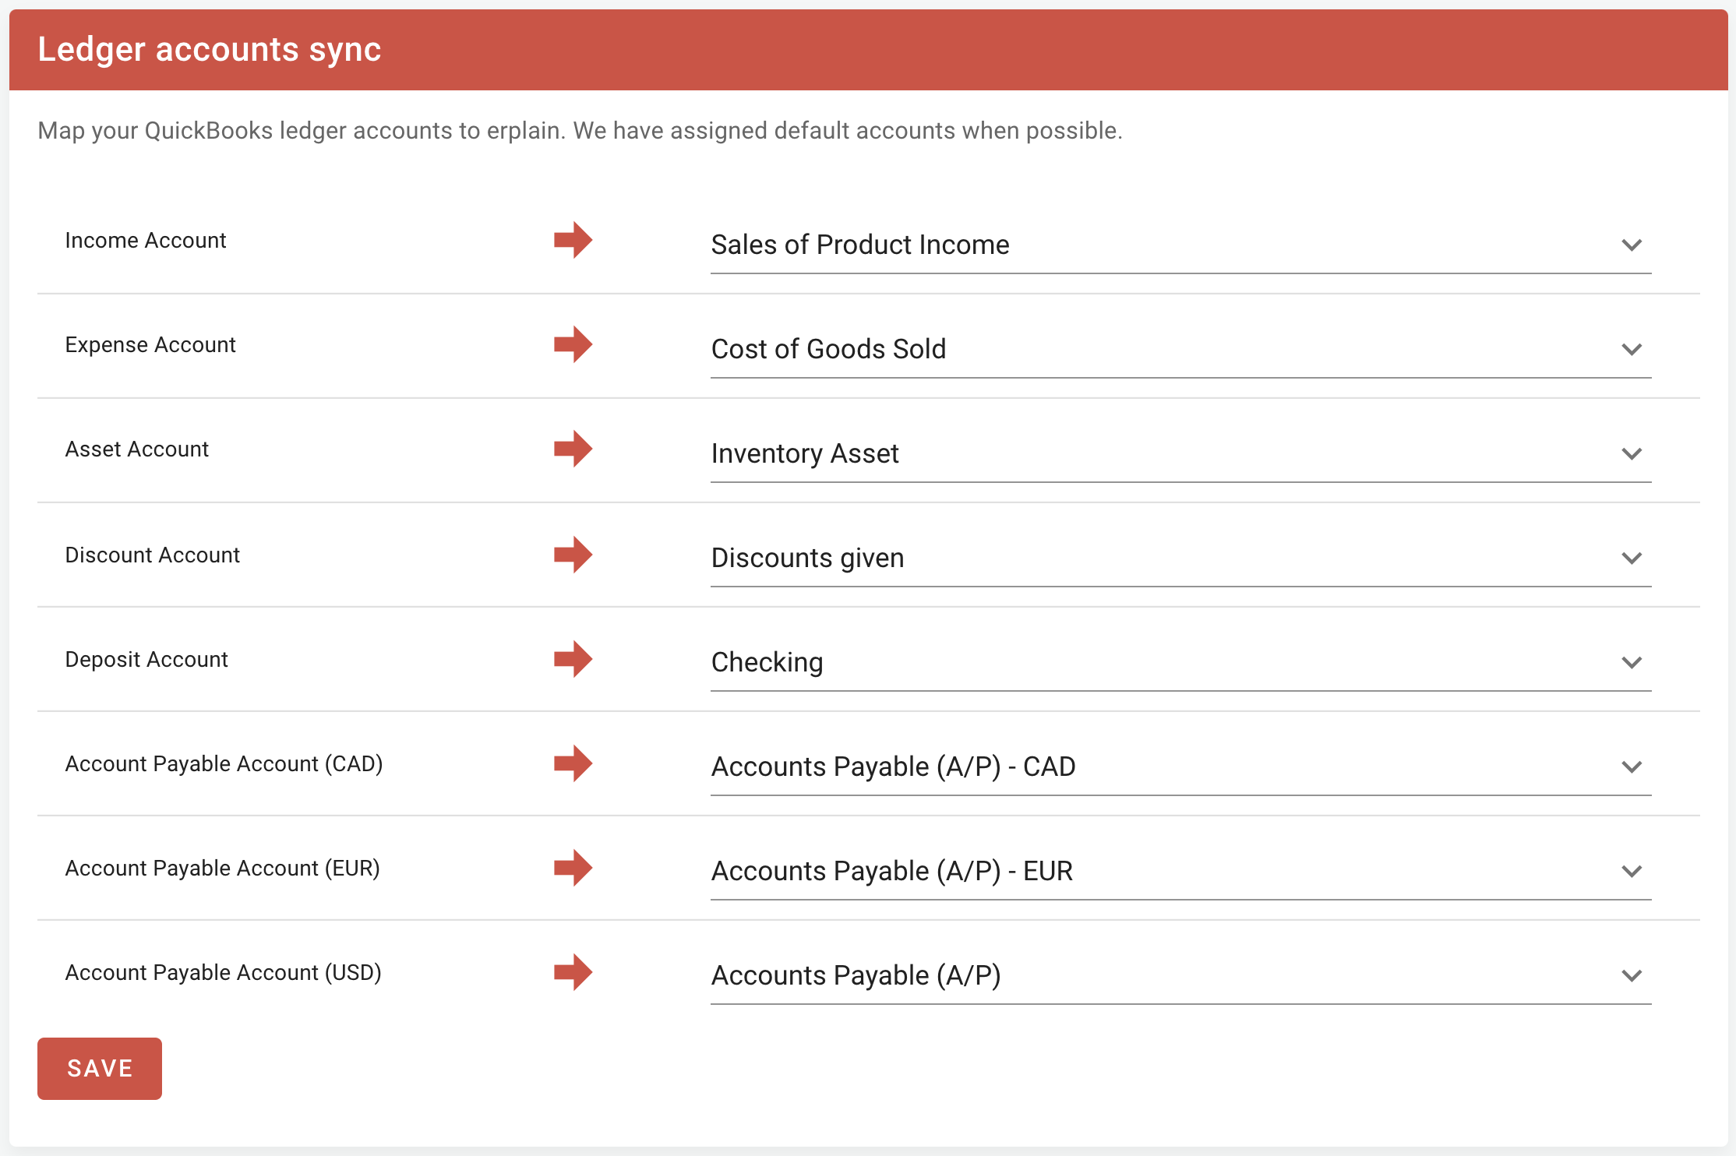Click the red arrow beside Deposit Account
Image resolution: width=1736 pixels, height=1156 pixels.
tap(573, 659)
